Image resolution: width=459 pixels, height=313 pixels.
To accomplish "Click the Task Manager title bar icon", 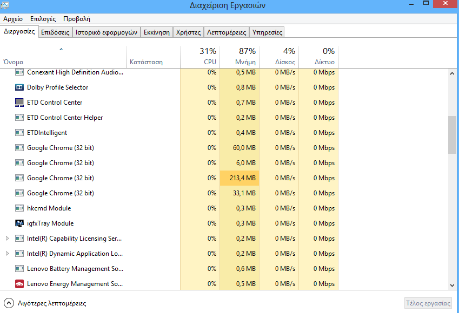I will click(5, 5).
